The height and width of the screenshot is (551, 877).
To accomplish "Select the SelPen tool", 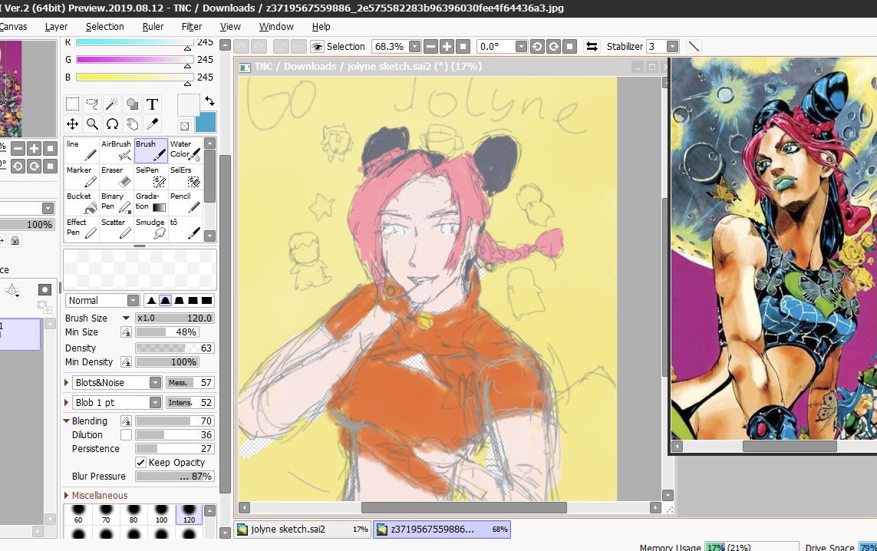I will (151, 177).
